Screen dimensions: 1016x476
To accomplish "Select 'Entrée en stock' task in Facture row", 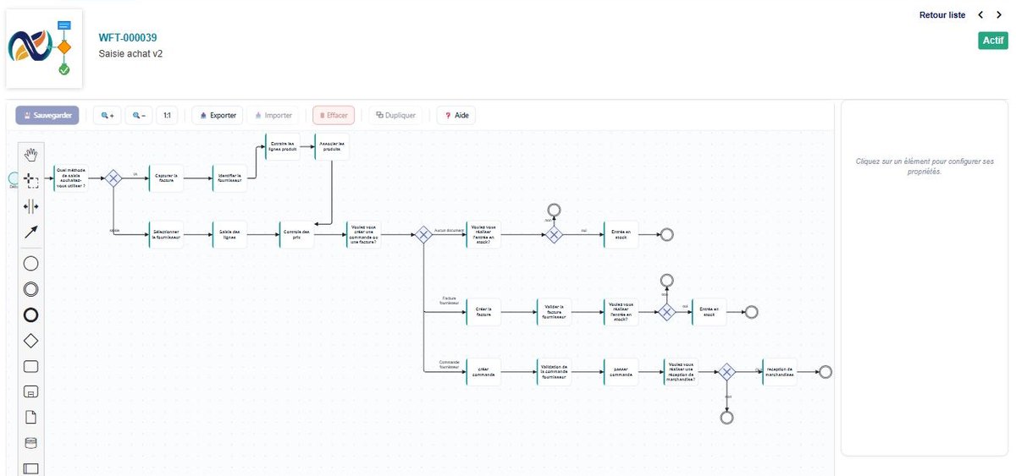I will 710,311.
